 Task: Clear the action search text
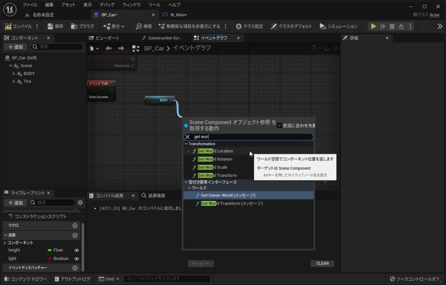187,137
